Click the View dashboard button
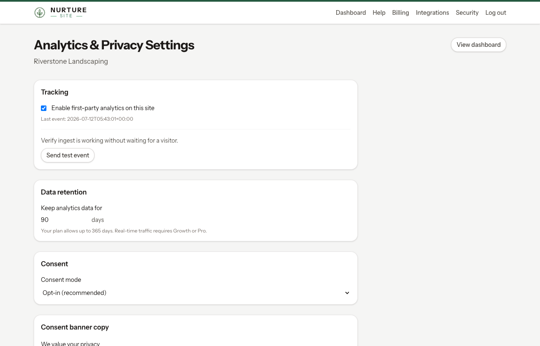This screenshot has height=346, width=540. 478,45
